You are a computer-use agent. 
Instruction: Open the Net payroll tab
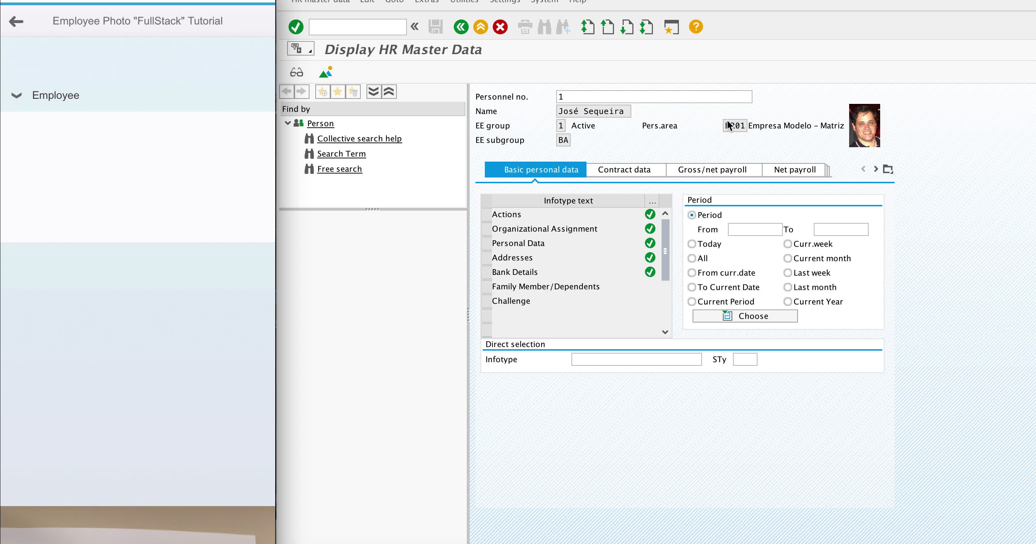click(x=794, y=169)
